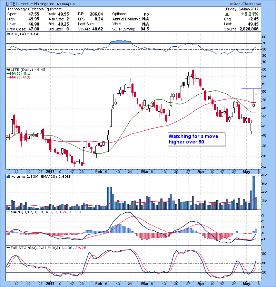
Task: Click the Ask price 49.55
Action: 63,14
